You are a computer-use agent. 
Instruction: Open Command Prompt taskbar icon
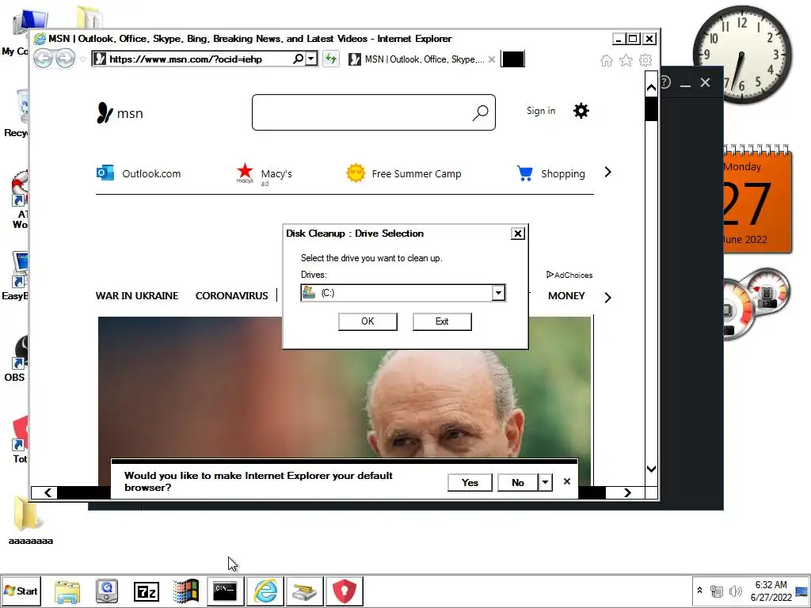tap(225, 591)
